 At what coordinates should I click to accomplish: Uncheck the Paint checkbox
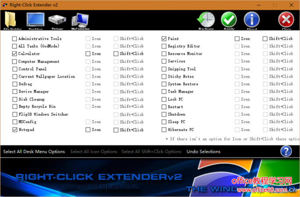(164, 39)
